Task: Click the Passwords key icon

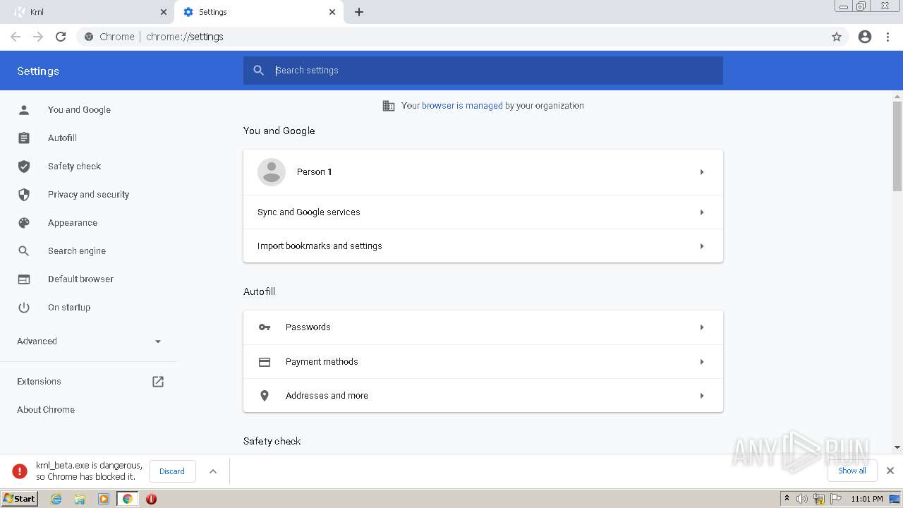Action: pos(265,327)
